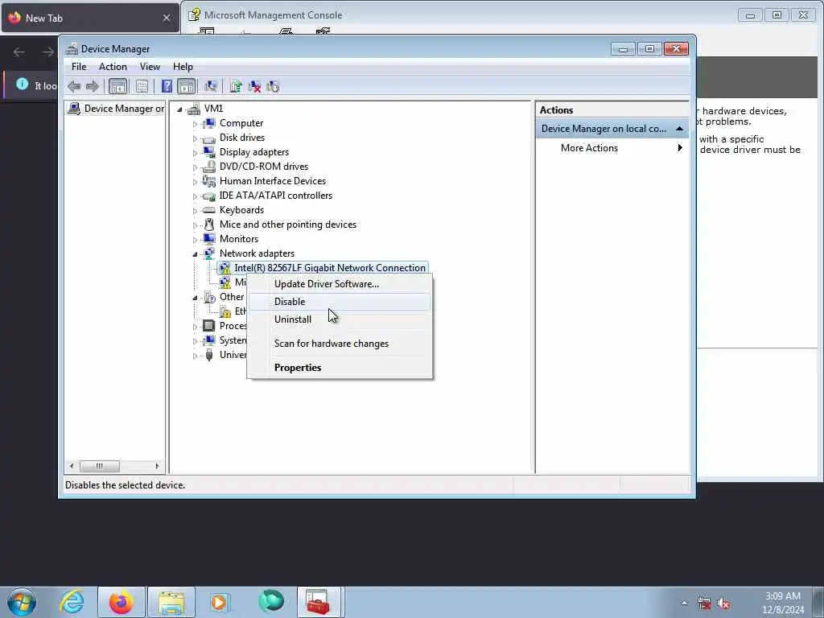Click the left pane horizontal scrollbar thumb
Viewport: 824px width, 618px height.
[99, 466]
